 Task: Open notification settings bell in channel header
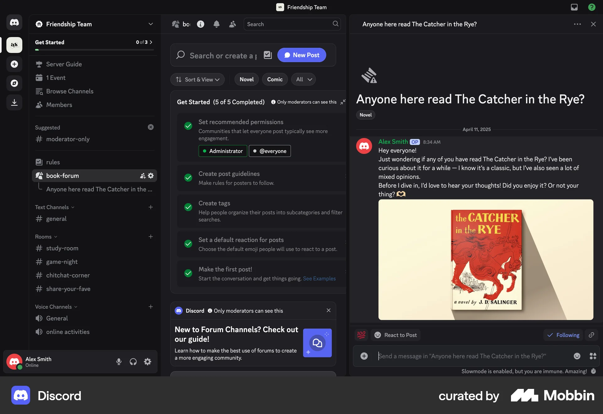[216, 24]
